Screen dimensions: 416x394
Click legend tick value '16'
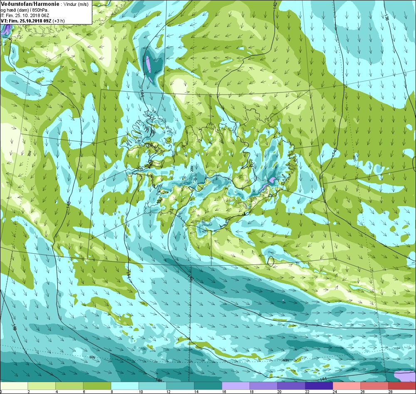(x=225, y=392)
